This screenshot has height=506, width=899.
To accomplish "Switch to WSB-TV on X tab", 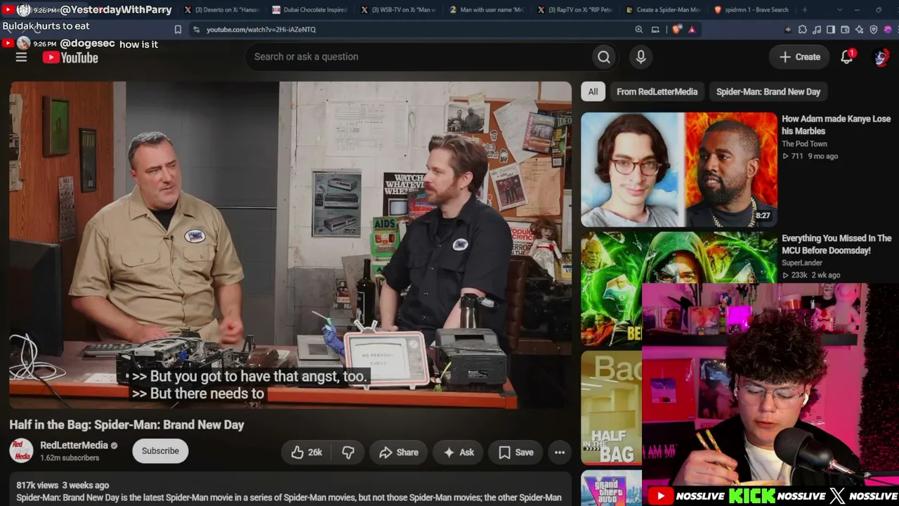I will [x=399, y=10].
